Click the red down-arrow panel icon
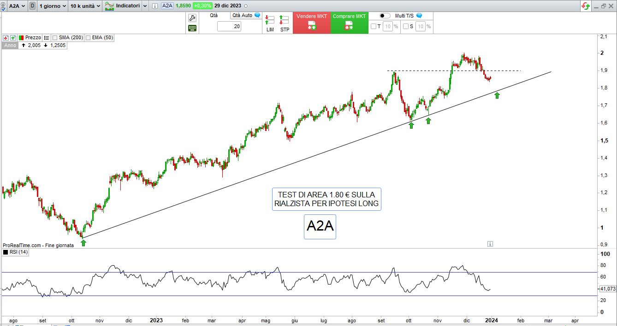 [6, 37]
